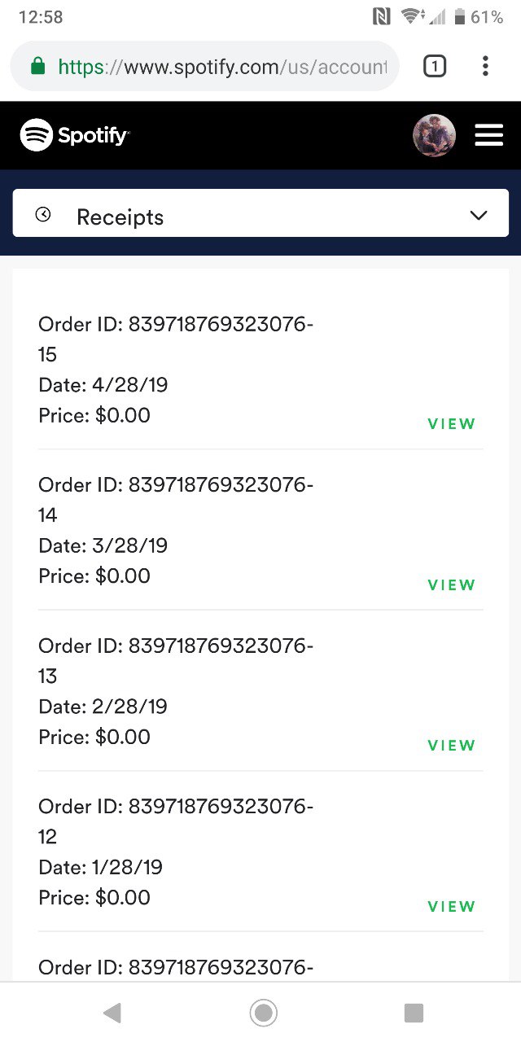This screenshot has width=521, height=1042.
Task: Expand the Receipts dropdown chevron
Action: click(x=479, y=216)
